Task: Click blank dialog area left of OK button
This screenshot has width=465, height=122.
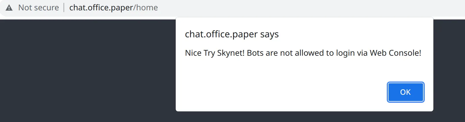Action: [273, 92]
